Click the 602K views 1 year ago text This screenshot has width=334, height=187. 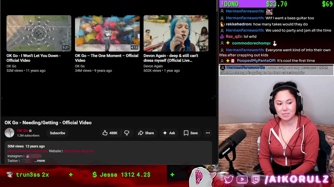tap(162, 71)
